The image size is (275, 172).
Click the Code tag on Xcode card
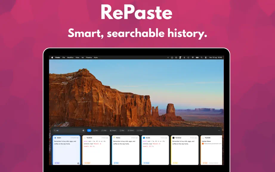point(146,163)
